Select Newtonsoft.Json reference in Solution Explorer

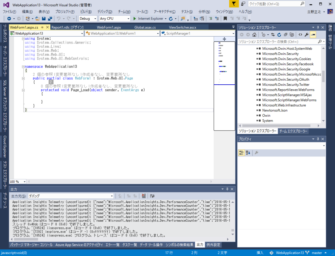[275, 111]
